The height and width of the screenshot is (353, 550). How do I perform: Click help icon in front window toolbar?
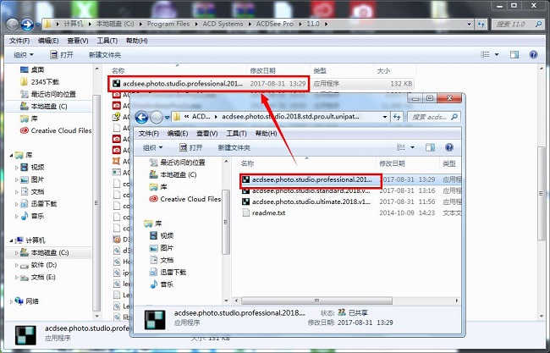coord(449,147)
